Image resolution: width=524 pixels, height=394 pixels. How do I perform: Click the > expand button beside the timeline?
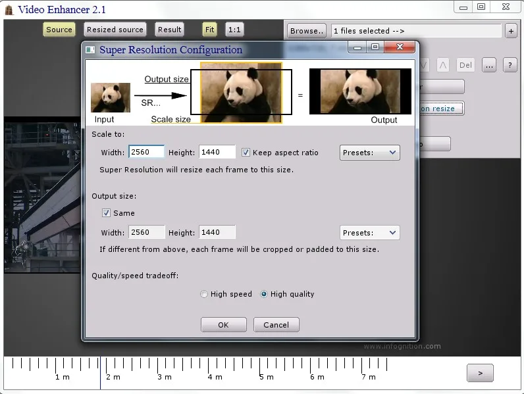(x=480, y=373)
